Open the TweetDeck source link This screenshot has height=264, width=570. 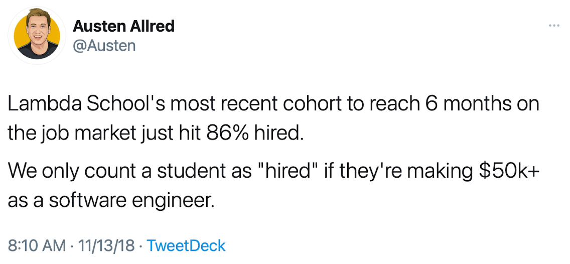coord(187,246)
